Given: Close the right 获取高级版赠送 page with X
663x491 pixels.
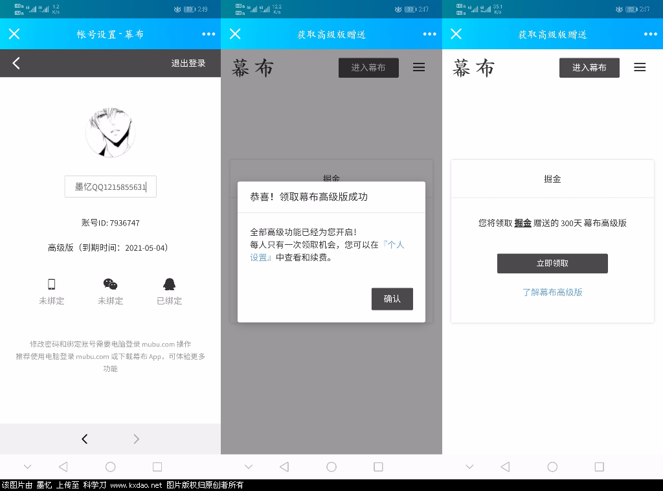Looking at the screenshot, I should 456,34.
